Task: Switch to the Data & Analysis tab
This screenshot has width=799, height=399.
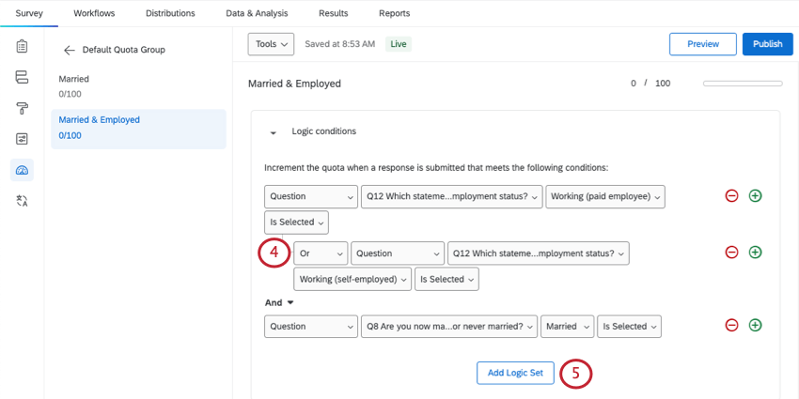Action: tap(257, 13)
